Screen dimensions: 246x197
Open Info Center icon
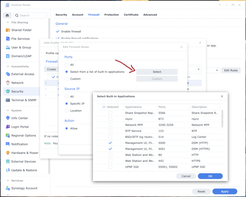pos(8,118)
